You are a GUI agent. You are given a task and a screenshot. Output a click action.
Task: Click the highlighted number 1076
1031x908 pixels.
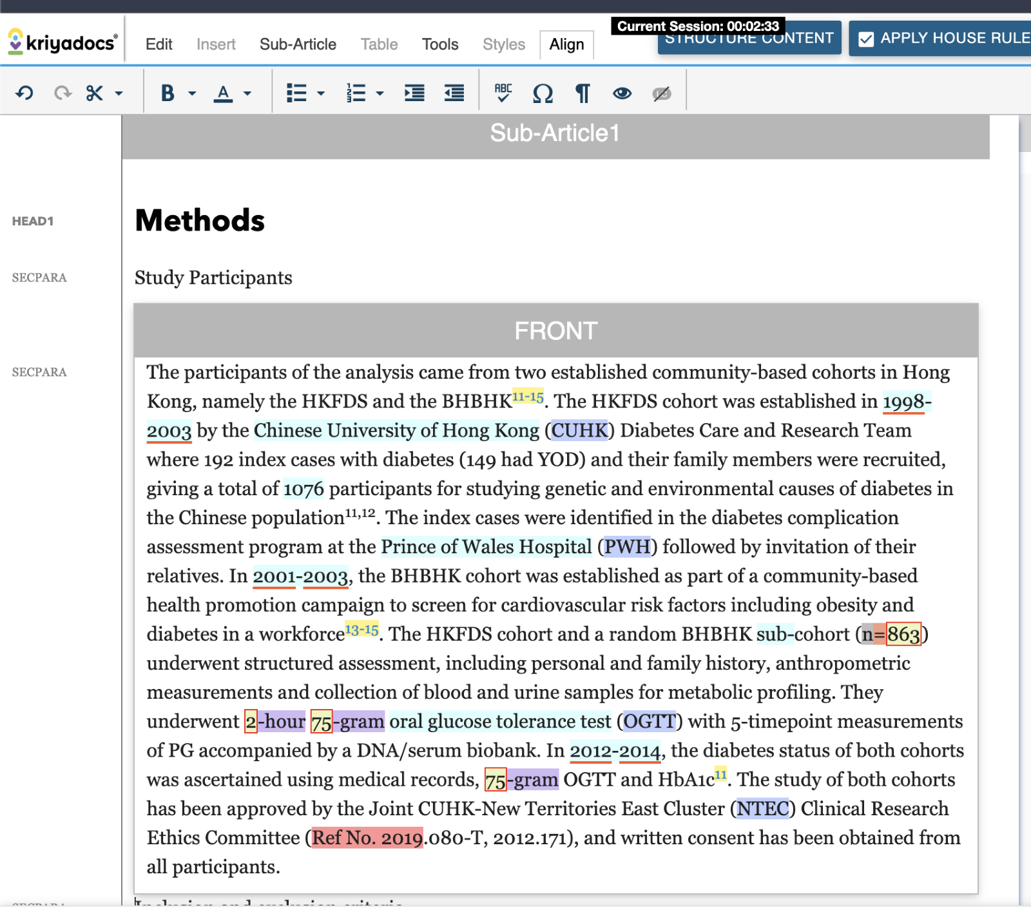click(304, 489)
